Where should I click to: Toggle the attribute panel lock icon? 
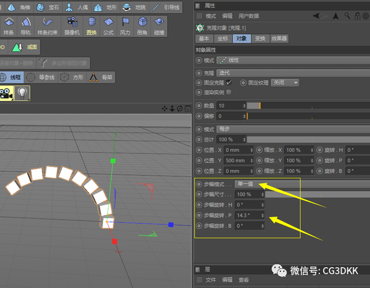click(357, 16)
